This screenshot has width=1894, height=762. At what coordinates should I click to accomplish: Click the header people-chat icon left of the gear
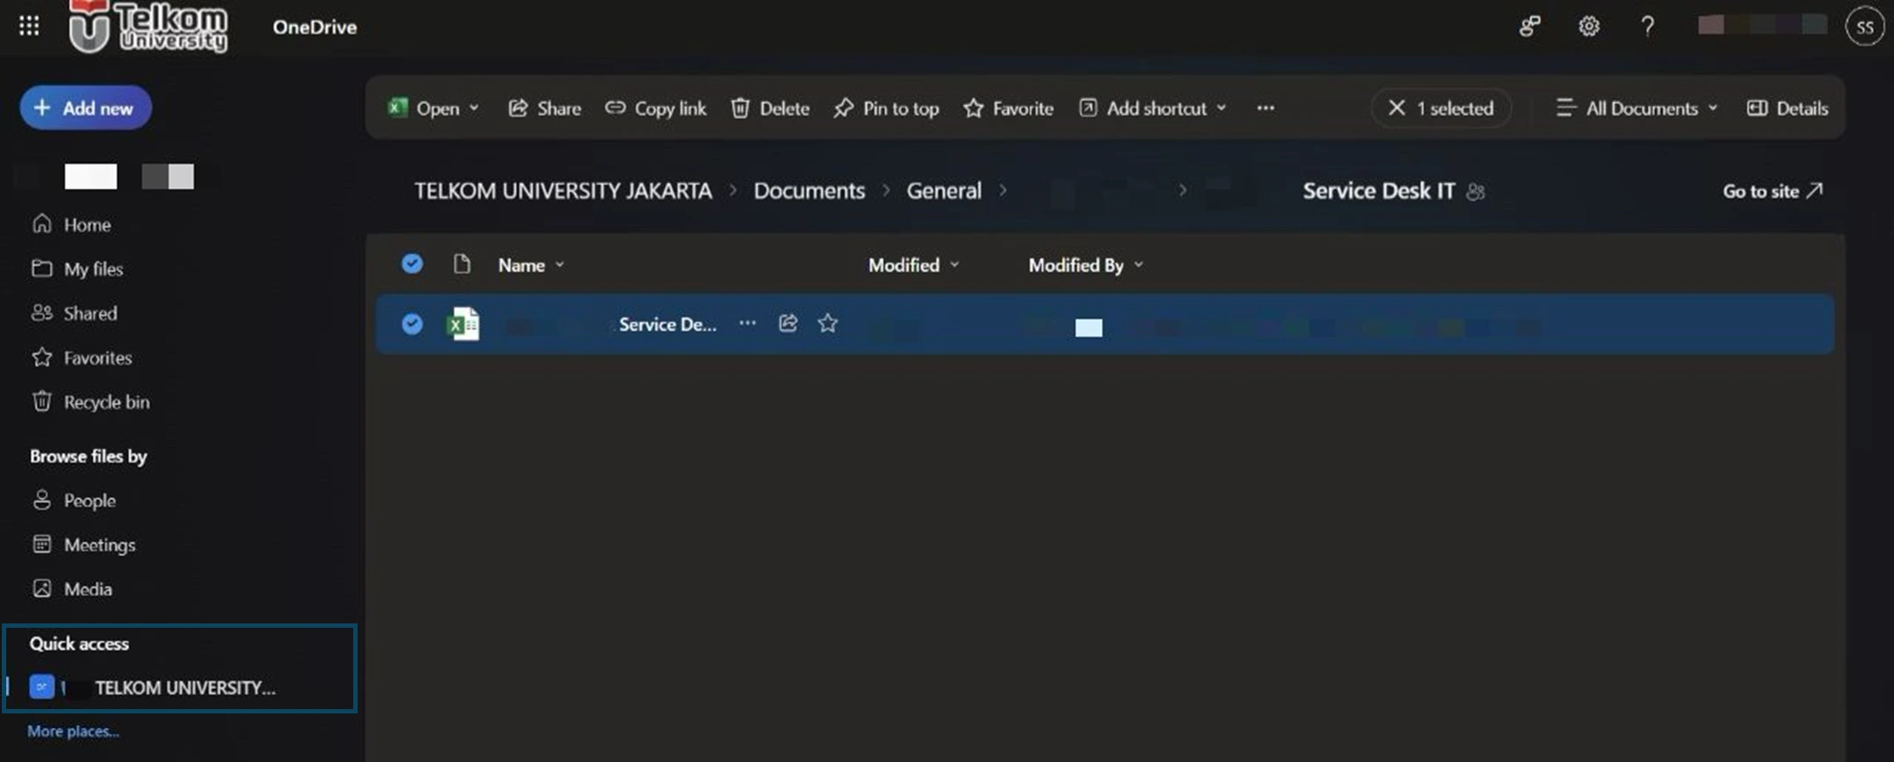[1529, 26]
